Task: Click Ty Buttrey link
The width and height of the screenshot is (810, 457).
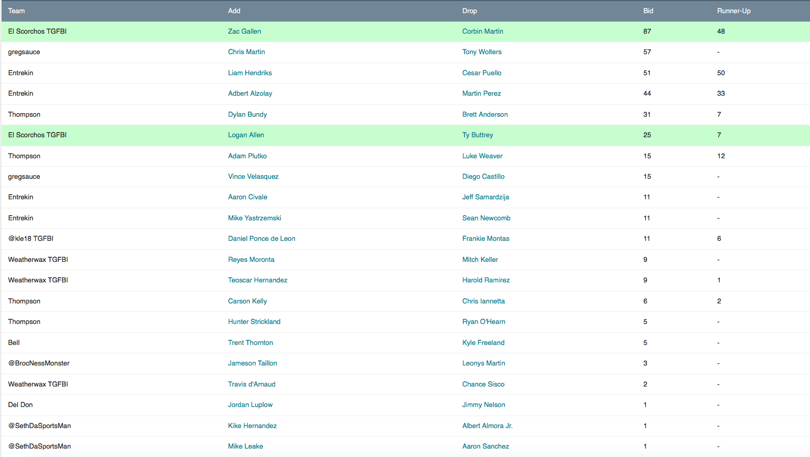Action: click(478, 135)
